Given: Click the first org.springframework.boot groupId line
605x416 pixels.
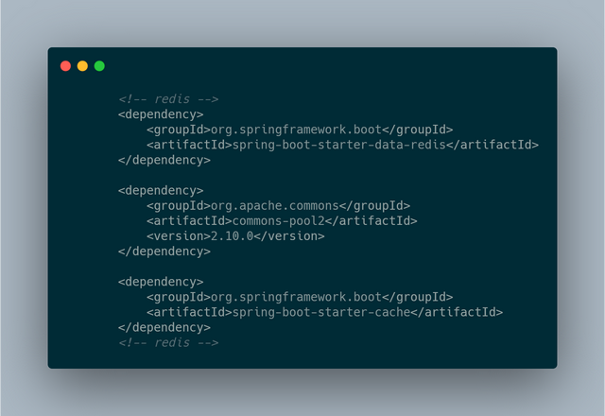Looking at the screenshot, I should (300, 130).
